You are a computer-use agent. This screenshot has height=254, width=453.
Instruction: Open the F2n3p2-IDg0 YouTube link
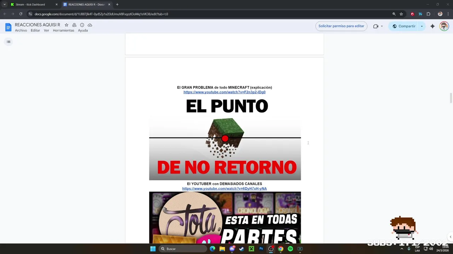coord(224,92)
